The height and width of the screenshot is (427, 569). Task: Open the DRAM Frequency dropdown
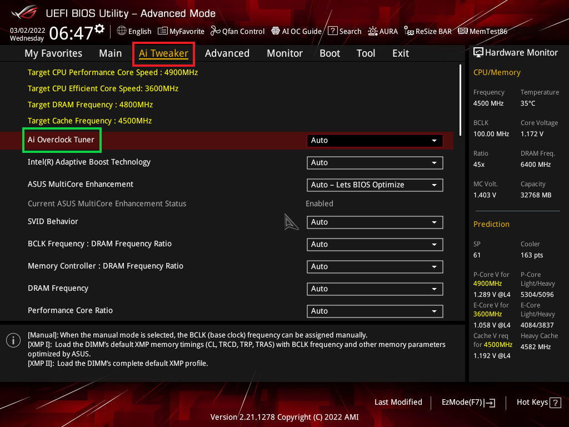[375, 289]
